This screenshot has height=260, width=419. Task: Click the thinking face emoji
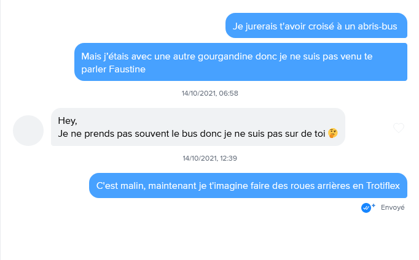pos(332,134)
